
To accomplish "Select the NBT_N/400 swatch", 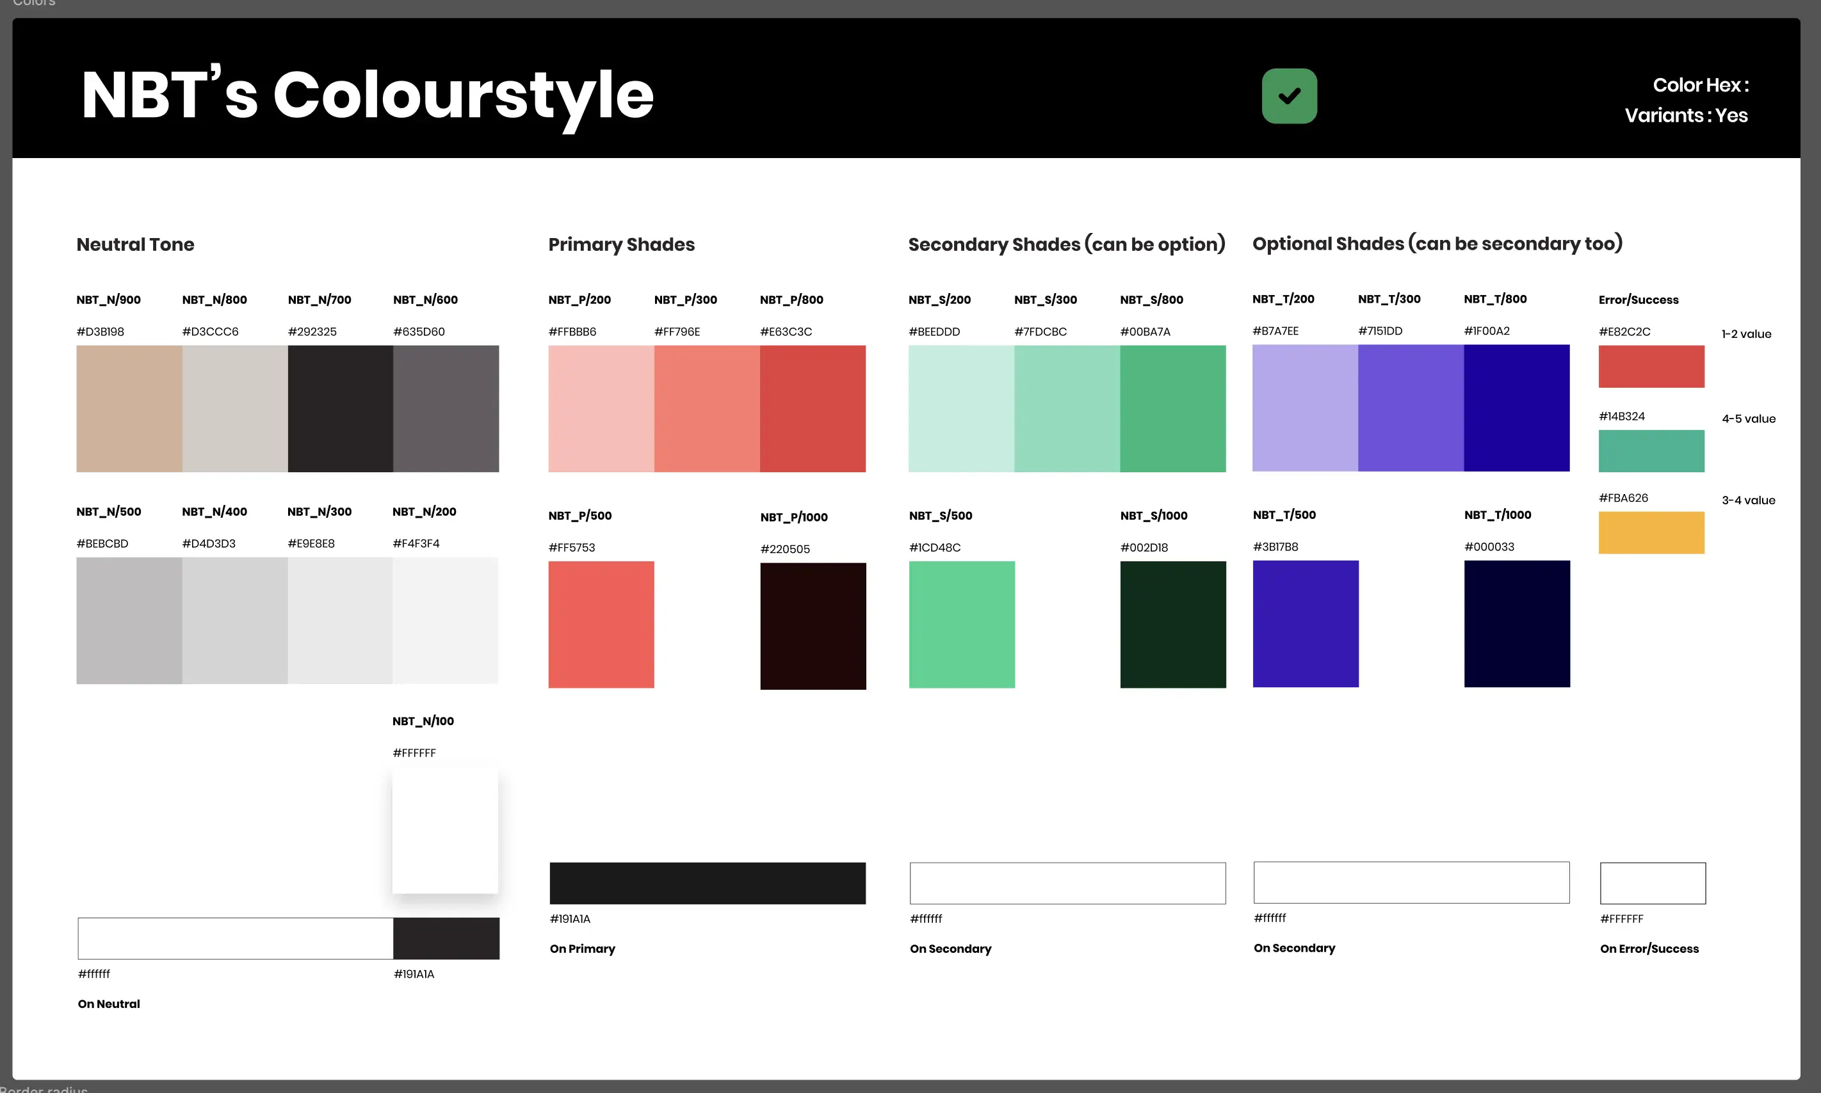I will click(235, 621).
